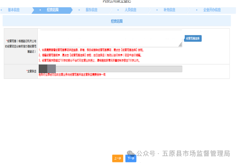238x163 pixels.
Task: Jump to the 企业开办信息 step tab
Action: pos(212,10)
